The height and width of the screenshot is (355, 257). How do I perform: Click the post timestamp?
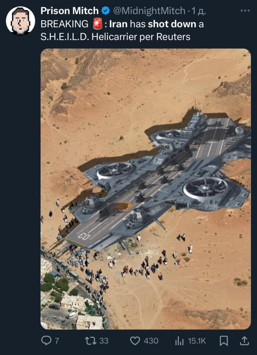(x=199, y=11)
